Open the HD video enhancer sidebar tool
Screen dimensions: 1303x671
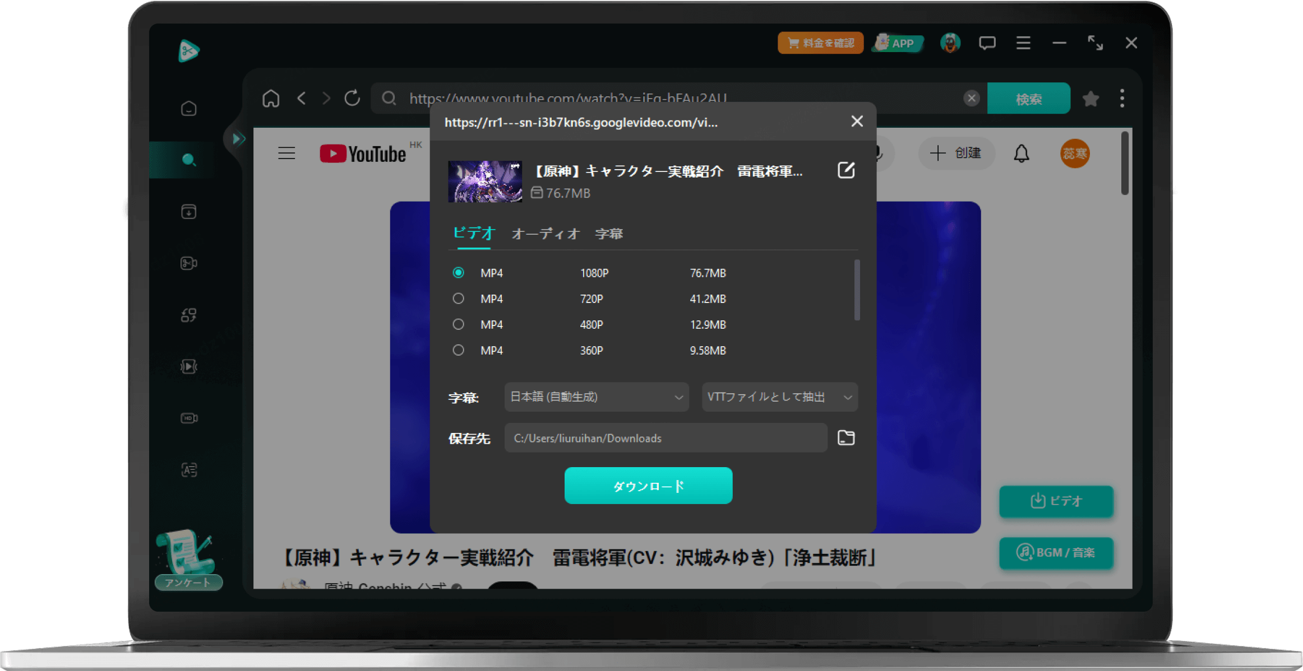coord(189,418)
